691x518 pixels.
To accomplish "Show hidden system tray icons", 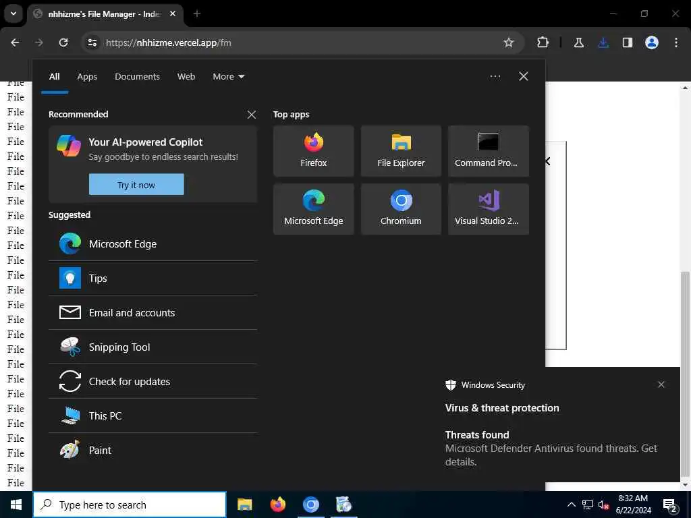I will [571, 505].
